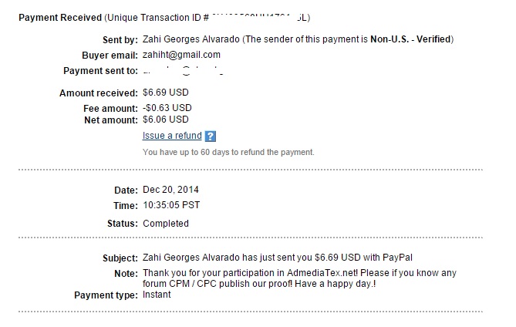Click the Issue a refund link
The width and height of the screenshot is (516, 327).
[172, 136]
